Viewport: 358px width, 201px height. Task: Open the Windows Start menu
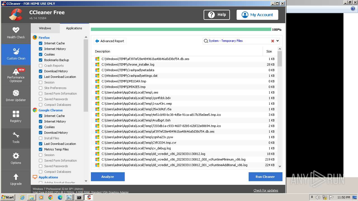point(8,197)
